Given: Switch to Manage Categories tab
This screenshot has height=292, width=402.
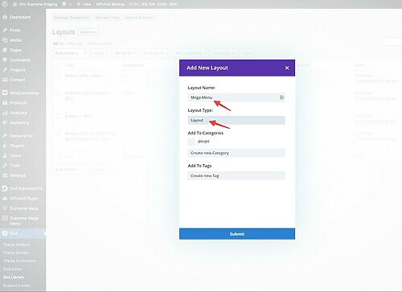Looking at the screenshot, I should point(72,18).
